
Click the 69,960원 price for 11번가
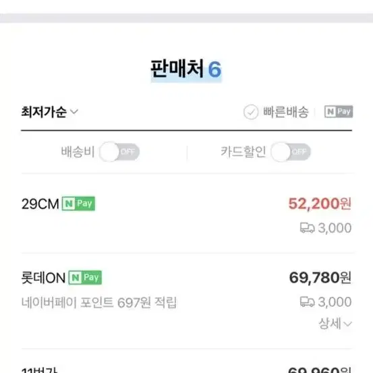(320, 370)
